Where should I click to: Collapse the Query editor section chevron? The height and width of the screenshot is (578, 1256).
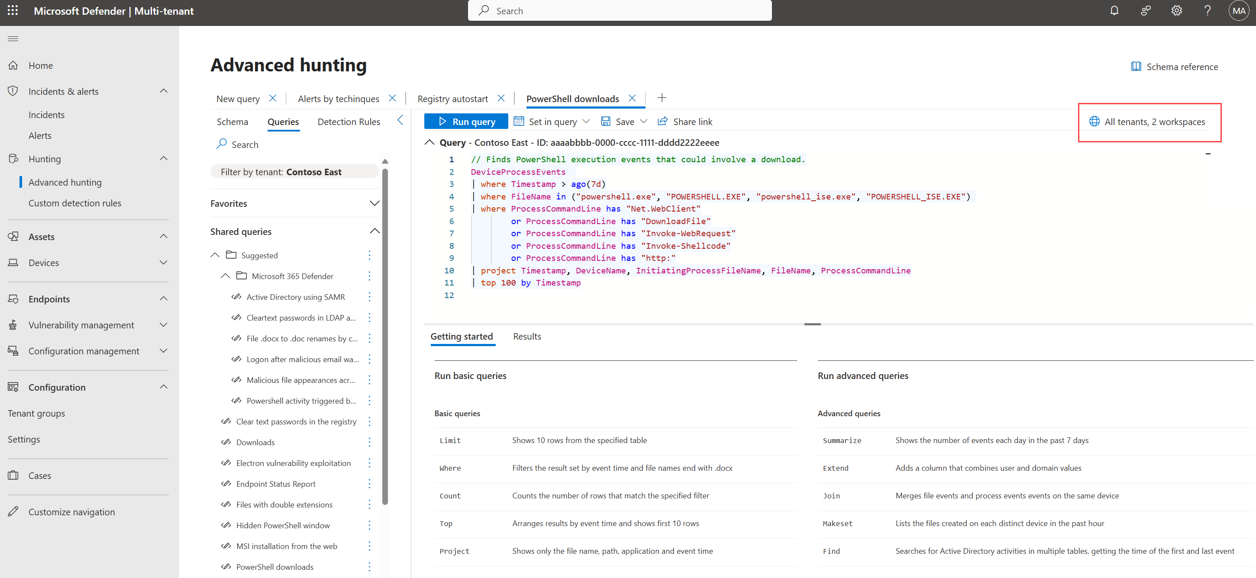429,142
